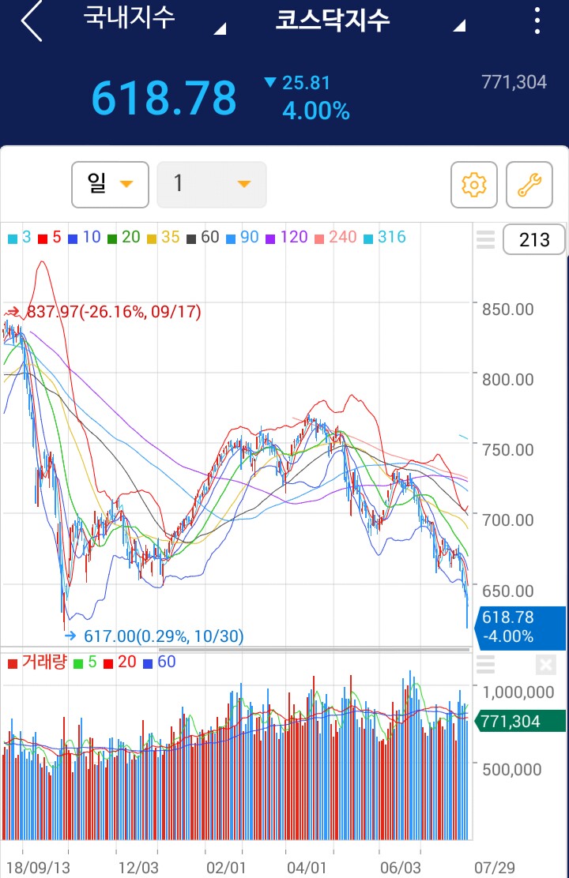
Task: Tap the 04/01 date axis label
Action: tap(306, 868)
